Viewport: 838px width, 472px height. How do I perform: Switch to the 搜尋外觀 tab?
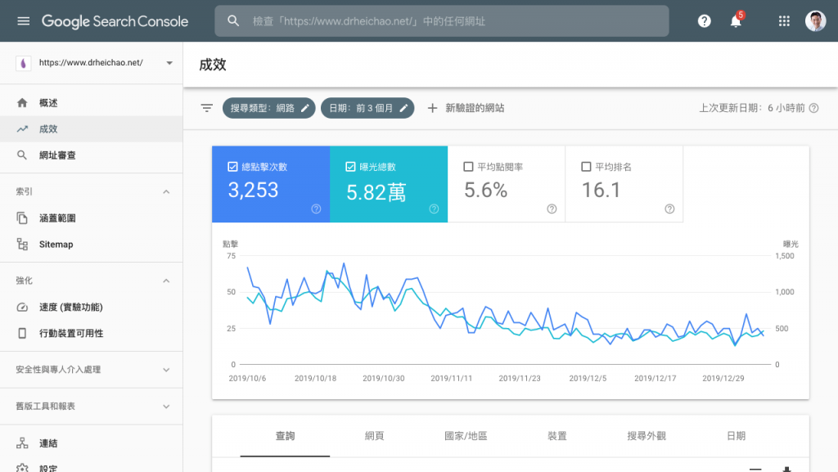[647, 436]
